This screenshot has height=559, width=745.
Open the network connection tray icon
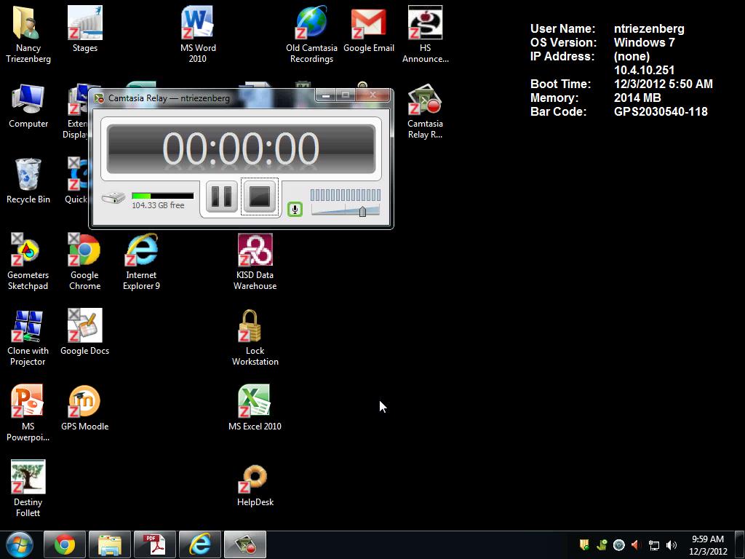654,544
